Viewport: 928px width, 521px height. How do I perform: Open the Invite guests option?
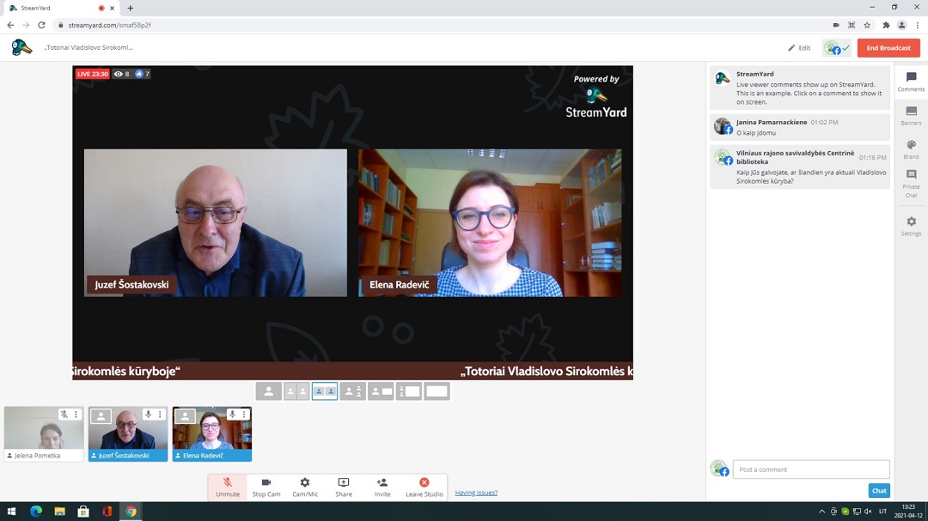pyautogui.click(x=382, y=487)
